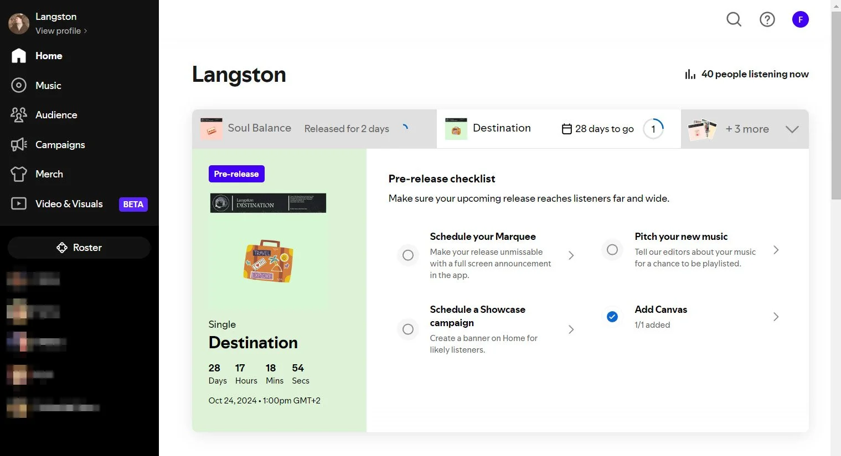The width and height of the screenshot is (841, 456).
Task: Toggle Schedule your Marquee circle
Action: click(408, 255)
